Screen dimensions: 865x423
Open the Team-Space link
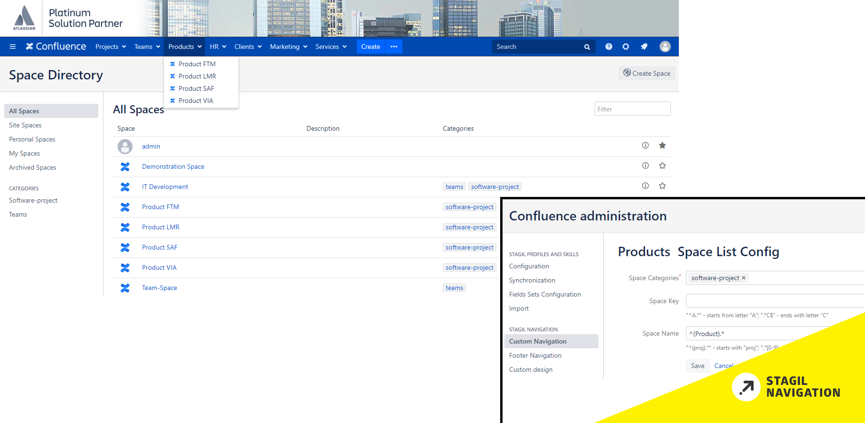[x=159, y=288]
